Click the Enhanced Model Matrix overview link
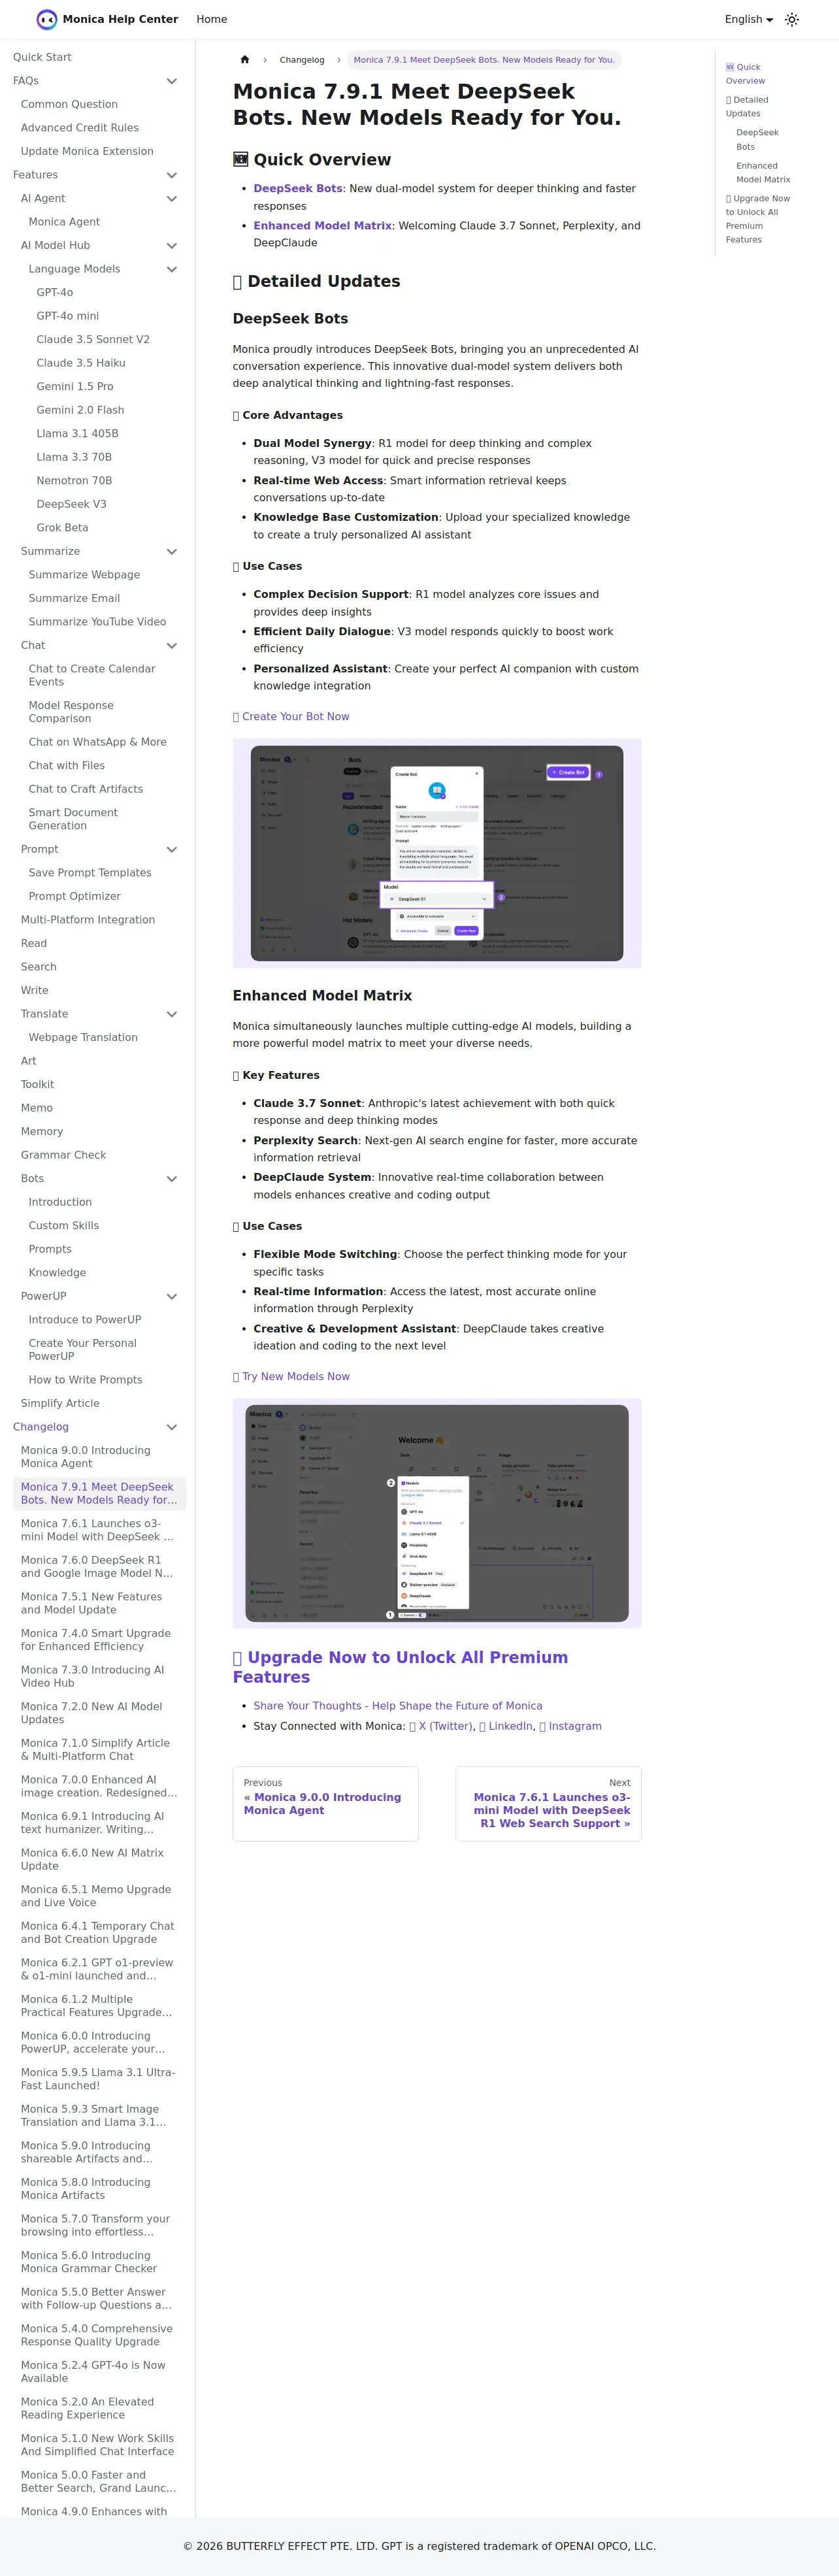This screenshot has width=839, height=2576. pos(322,225)
